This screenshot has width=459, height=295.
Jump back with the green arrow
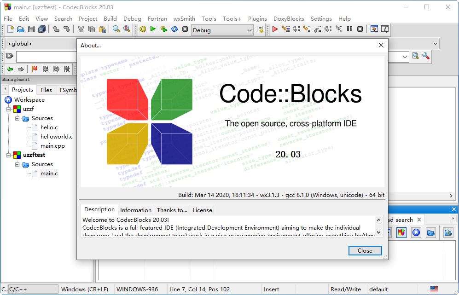[10, 69]
